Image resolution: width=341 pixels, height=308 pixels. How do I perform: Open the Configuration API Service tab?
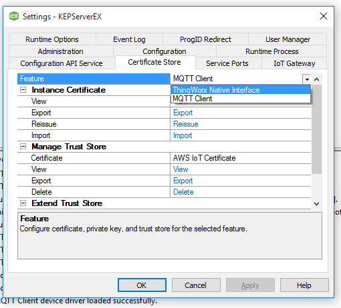pyautogui.click(x=62, y=63)
